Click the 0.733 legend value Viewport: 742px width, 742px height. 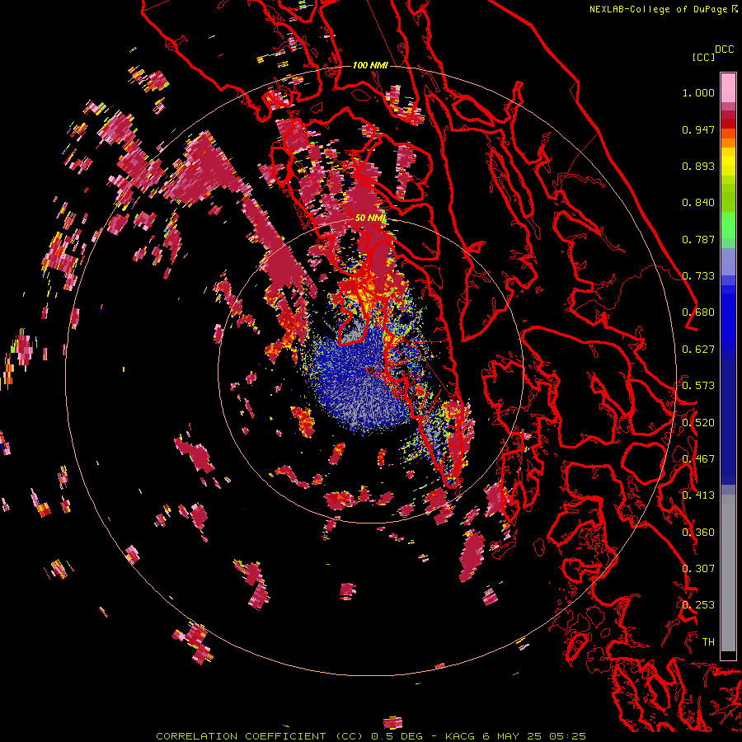pyautogui.click(x=698, y=276)
